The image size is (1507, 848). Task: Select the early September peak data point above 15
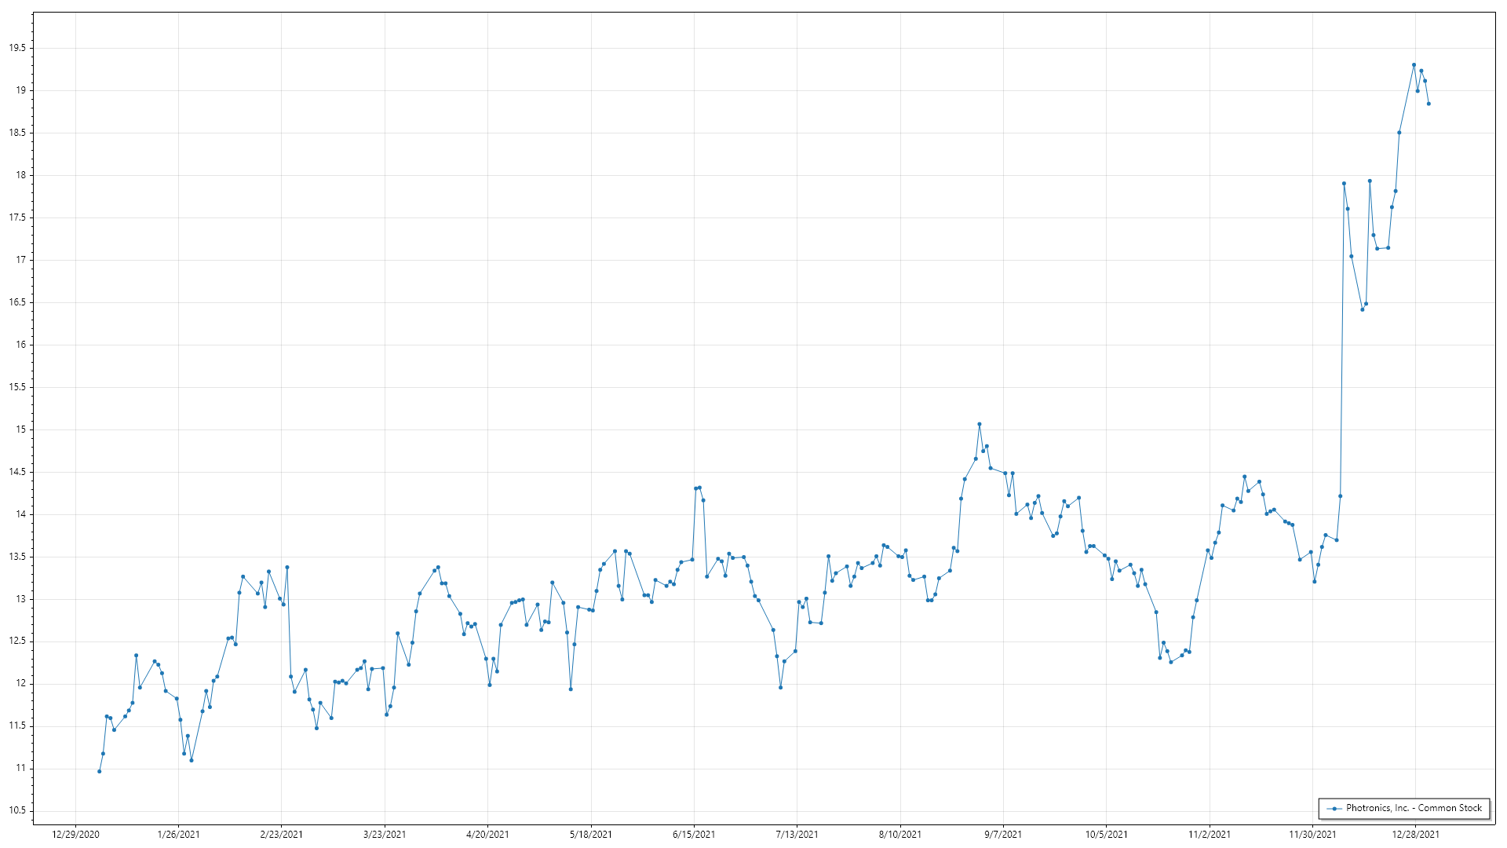pos(979,424)
